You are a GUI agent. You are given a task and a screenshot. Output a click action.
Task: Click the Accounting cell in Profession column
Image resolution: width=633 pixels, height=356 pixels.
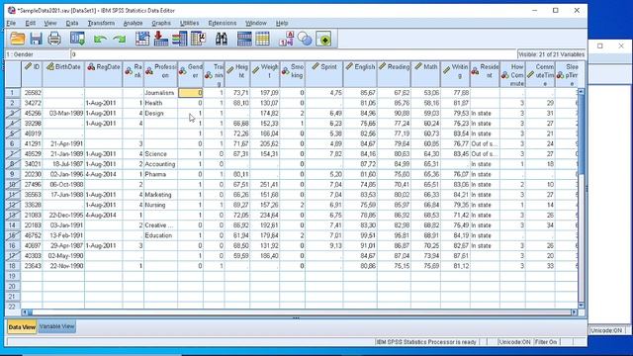click(160, 164)
